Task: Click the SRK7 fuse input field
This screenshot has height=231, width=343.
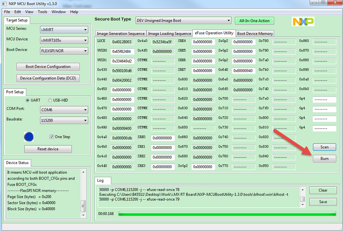Action: click(x=203, y=71)
